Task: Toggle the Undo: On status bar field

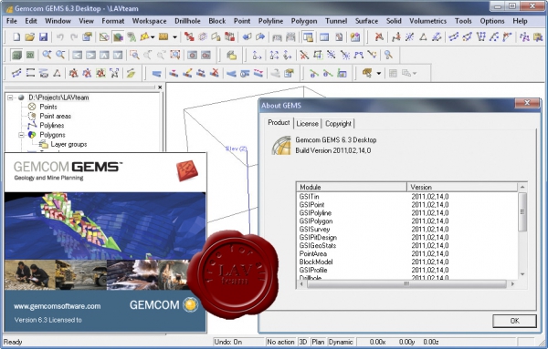Action: [238, 342]
